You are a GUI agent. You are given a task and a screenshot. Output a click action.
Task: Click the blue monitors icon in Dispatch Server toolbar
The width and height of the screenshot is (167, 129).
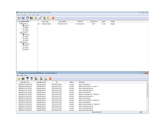(23, 18)
